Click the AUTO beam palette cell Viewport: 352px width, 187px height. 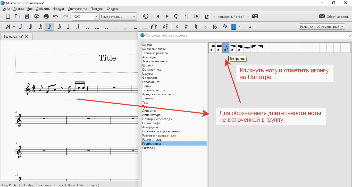click(247, 48)
